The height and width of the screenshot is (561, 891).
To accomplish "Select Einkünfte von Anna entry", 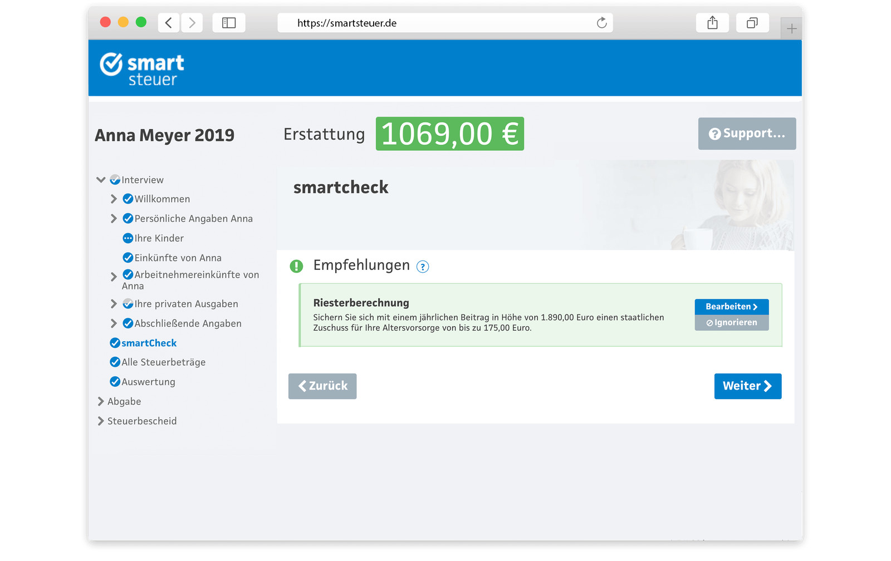I will [178, 258].
